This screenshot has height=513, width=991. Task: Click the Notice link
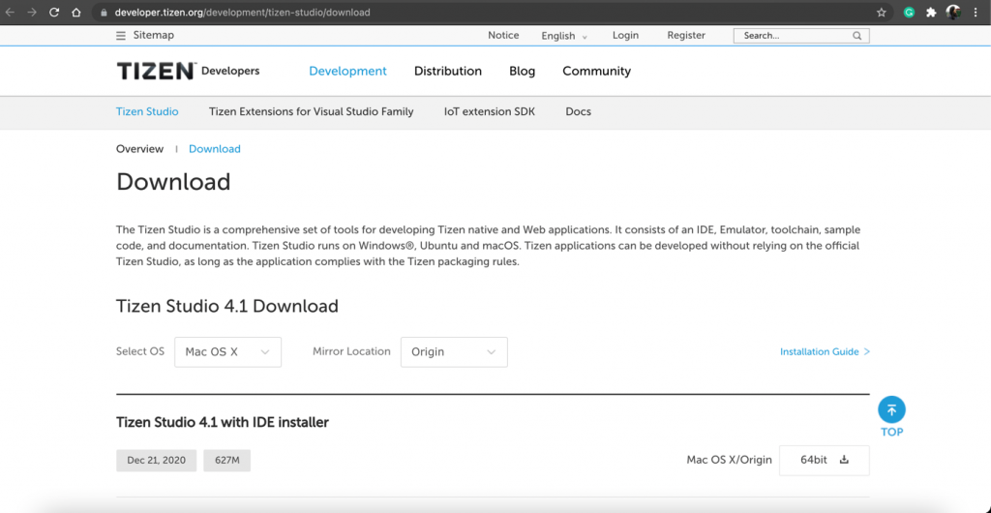coord(503,36)
